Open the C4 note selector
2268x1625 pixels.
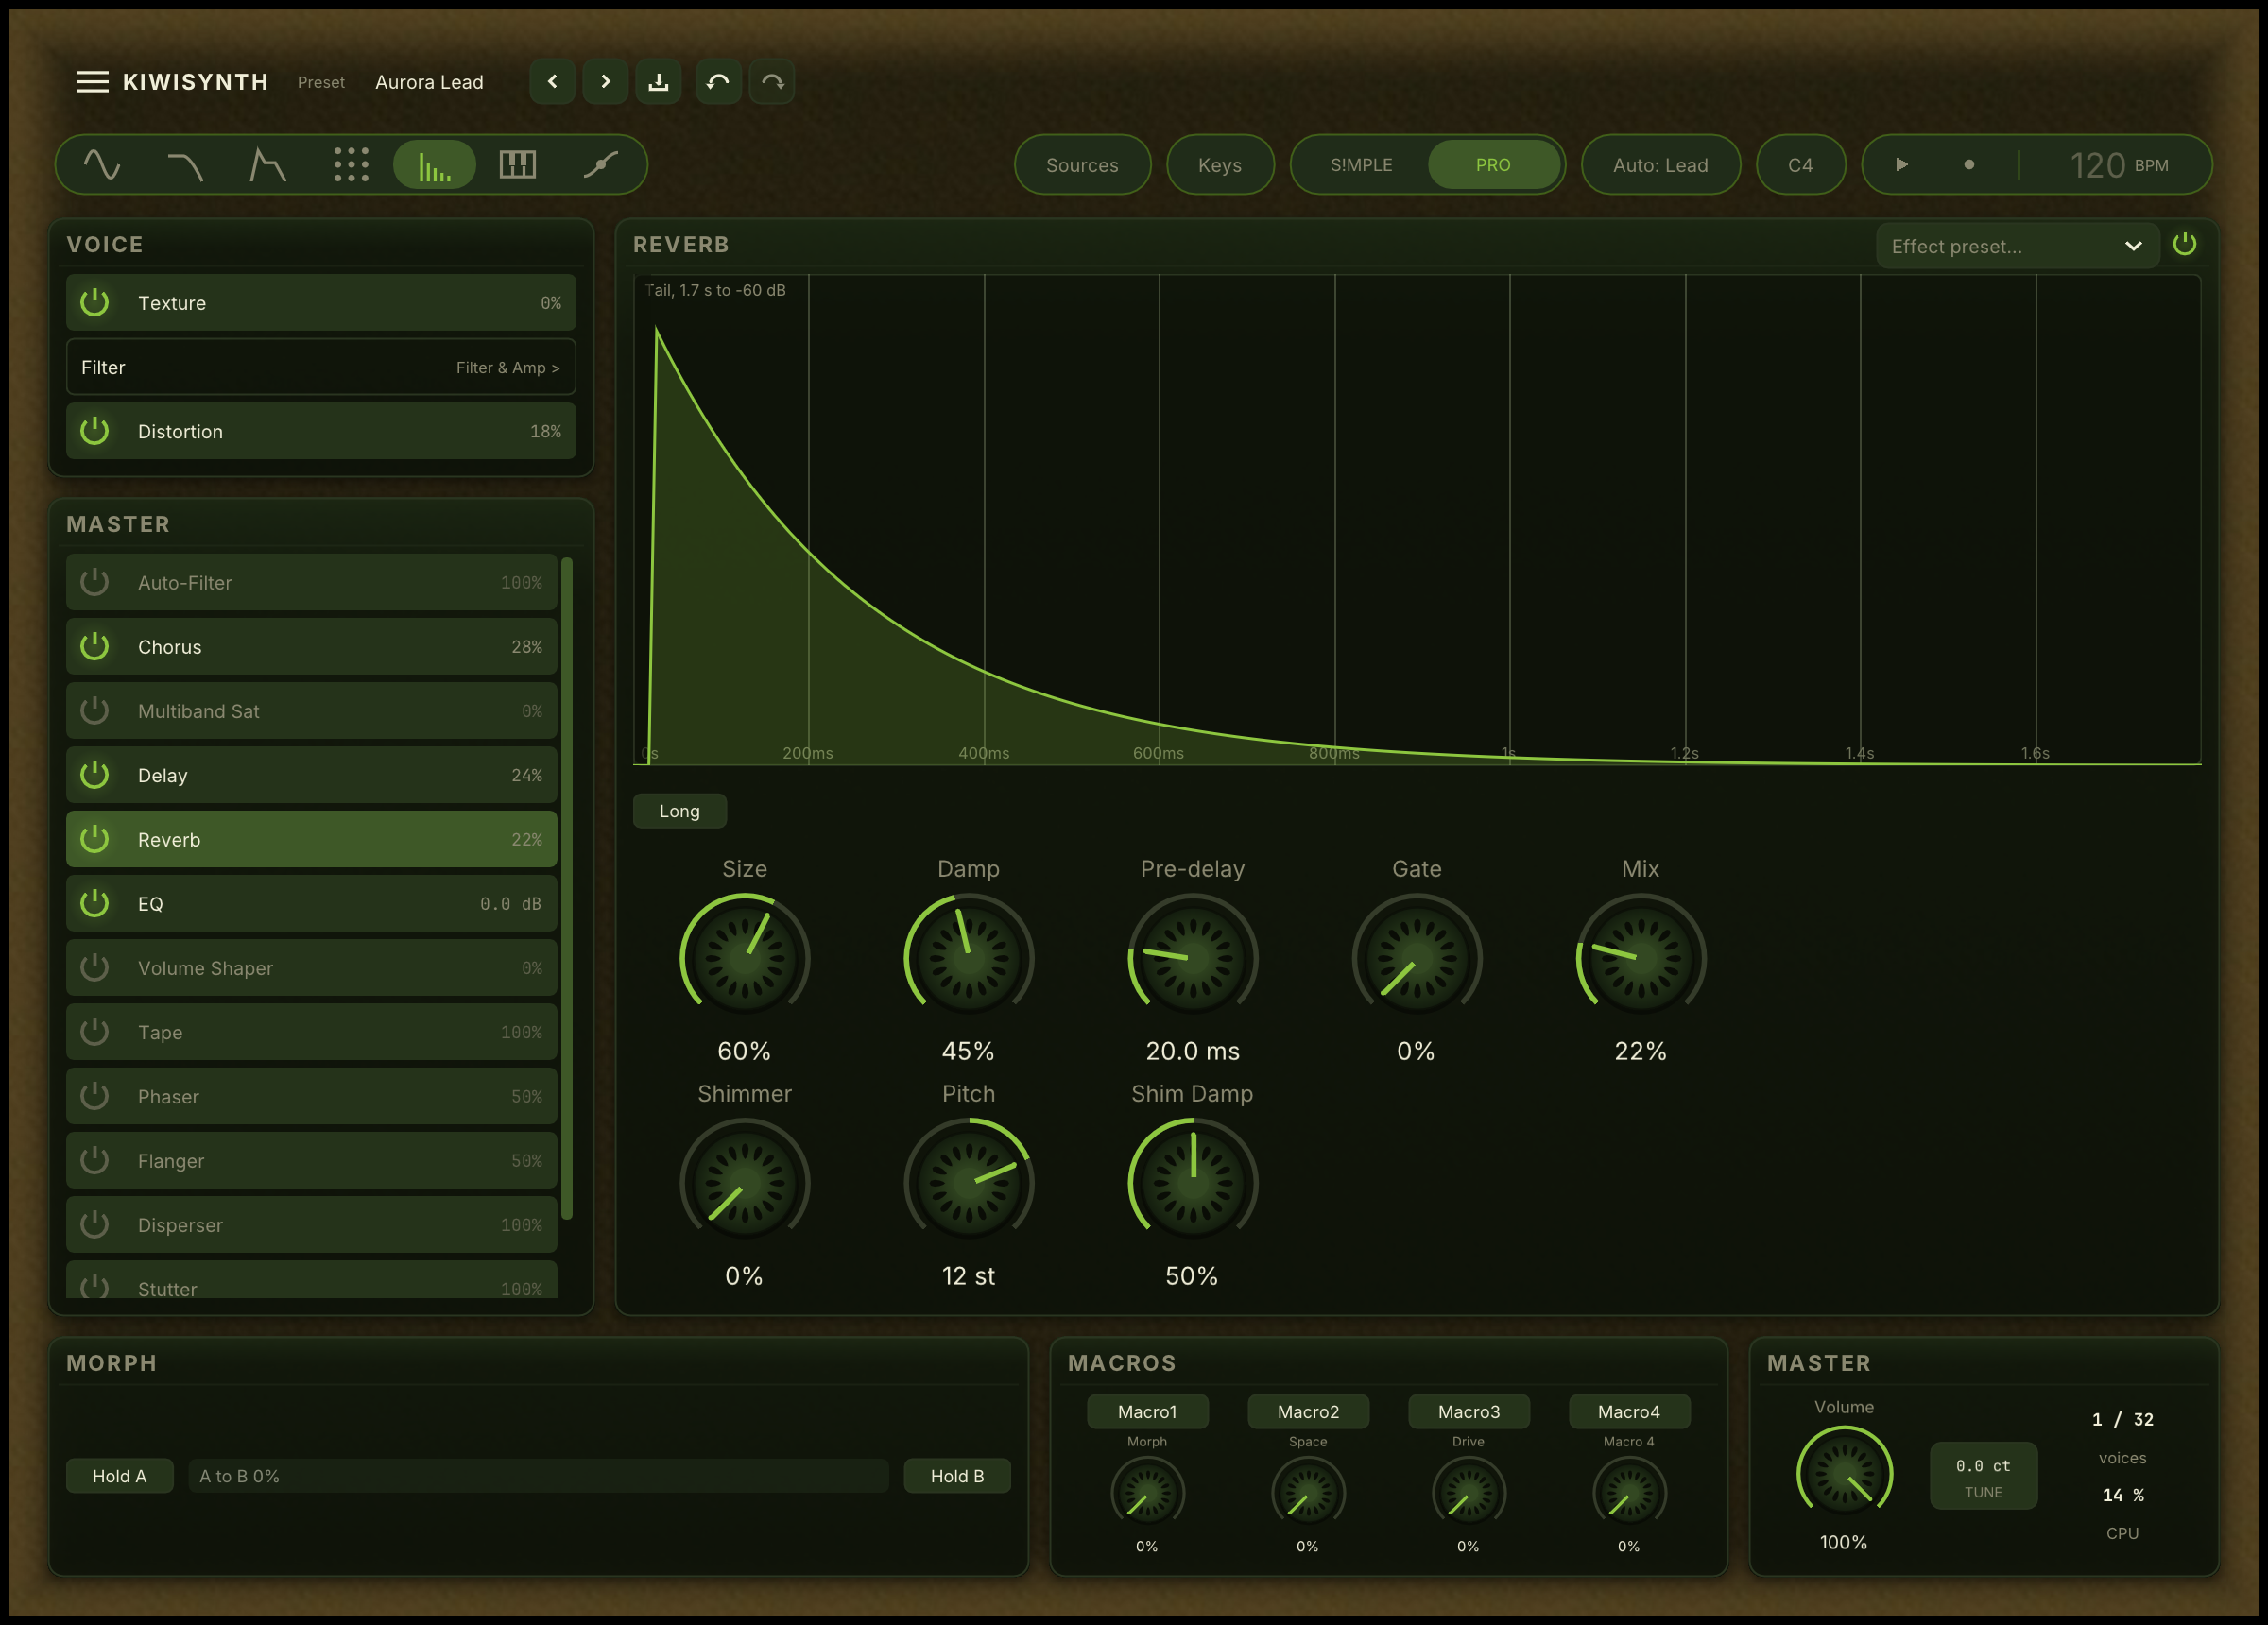pyautogui.click(x=1800, y=165)
